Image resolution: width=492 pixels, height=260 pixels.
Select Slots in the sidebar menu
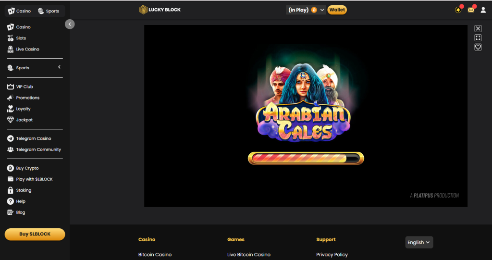click(21, 38)
